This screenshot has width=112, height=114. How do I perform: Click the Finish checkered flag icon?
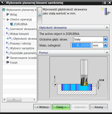click(x=8, y=63)
